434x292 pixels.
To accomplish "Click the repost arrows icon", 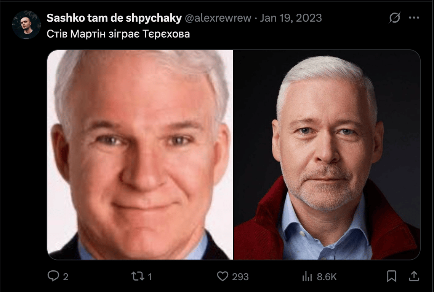I will coord(138,276).
